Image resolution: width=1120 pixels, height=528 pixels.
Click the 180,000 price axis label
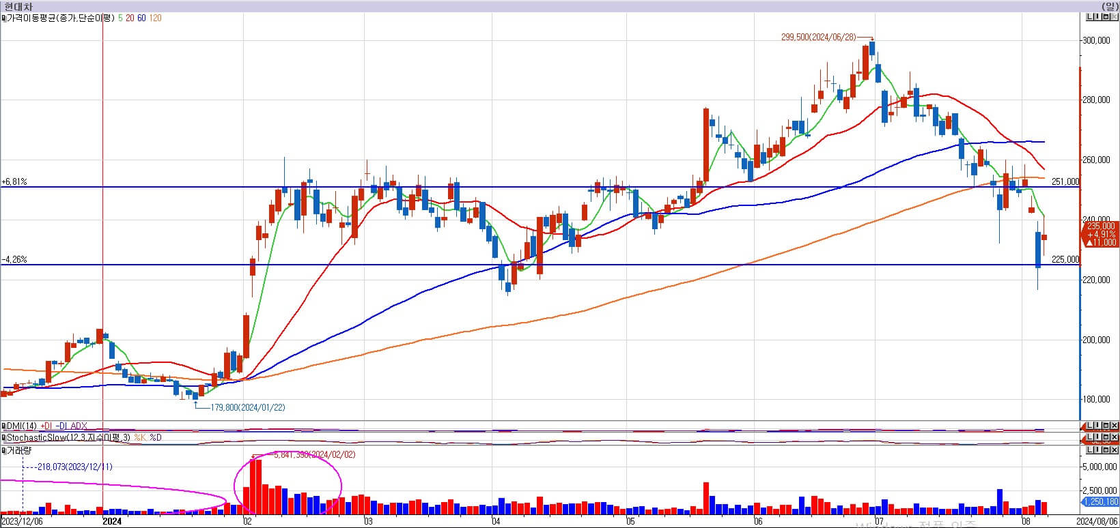1096,400
